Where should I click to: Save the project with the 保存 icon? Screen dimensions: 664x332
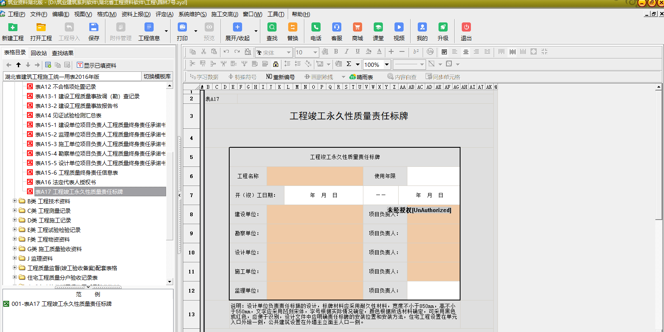94,27
